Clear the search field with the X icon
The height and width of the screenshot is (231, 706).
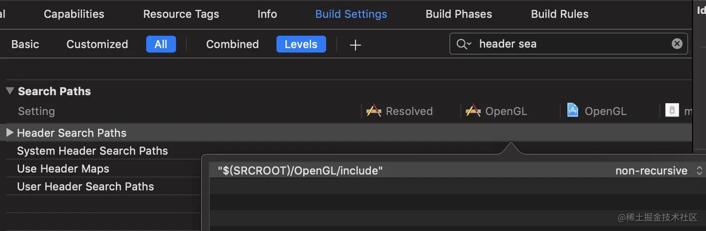click(x=677, y=44)
